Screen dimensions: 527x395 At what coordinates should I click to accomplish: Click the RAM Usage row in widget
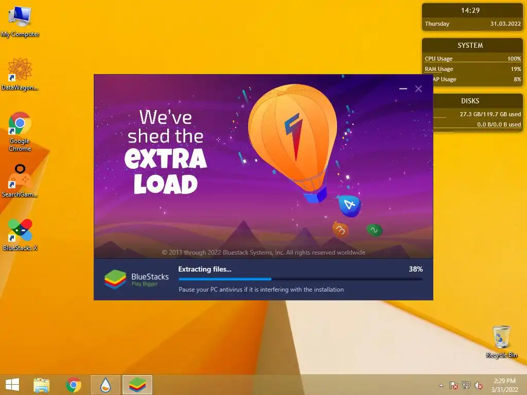point(472,69)
